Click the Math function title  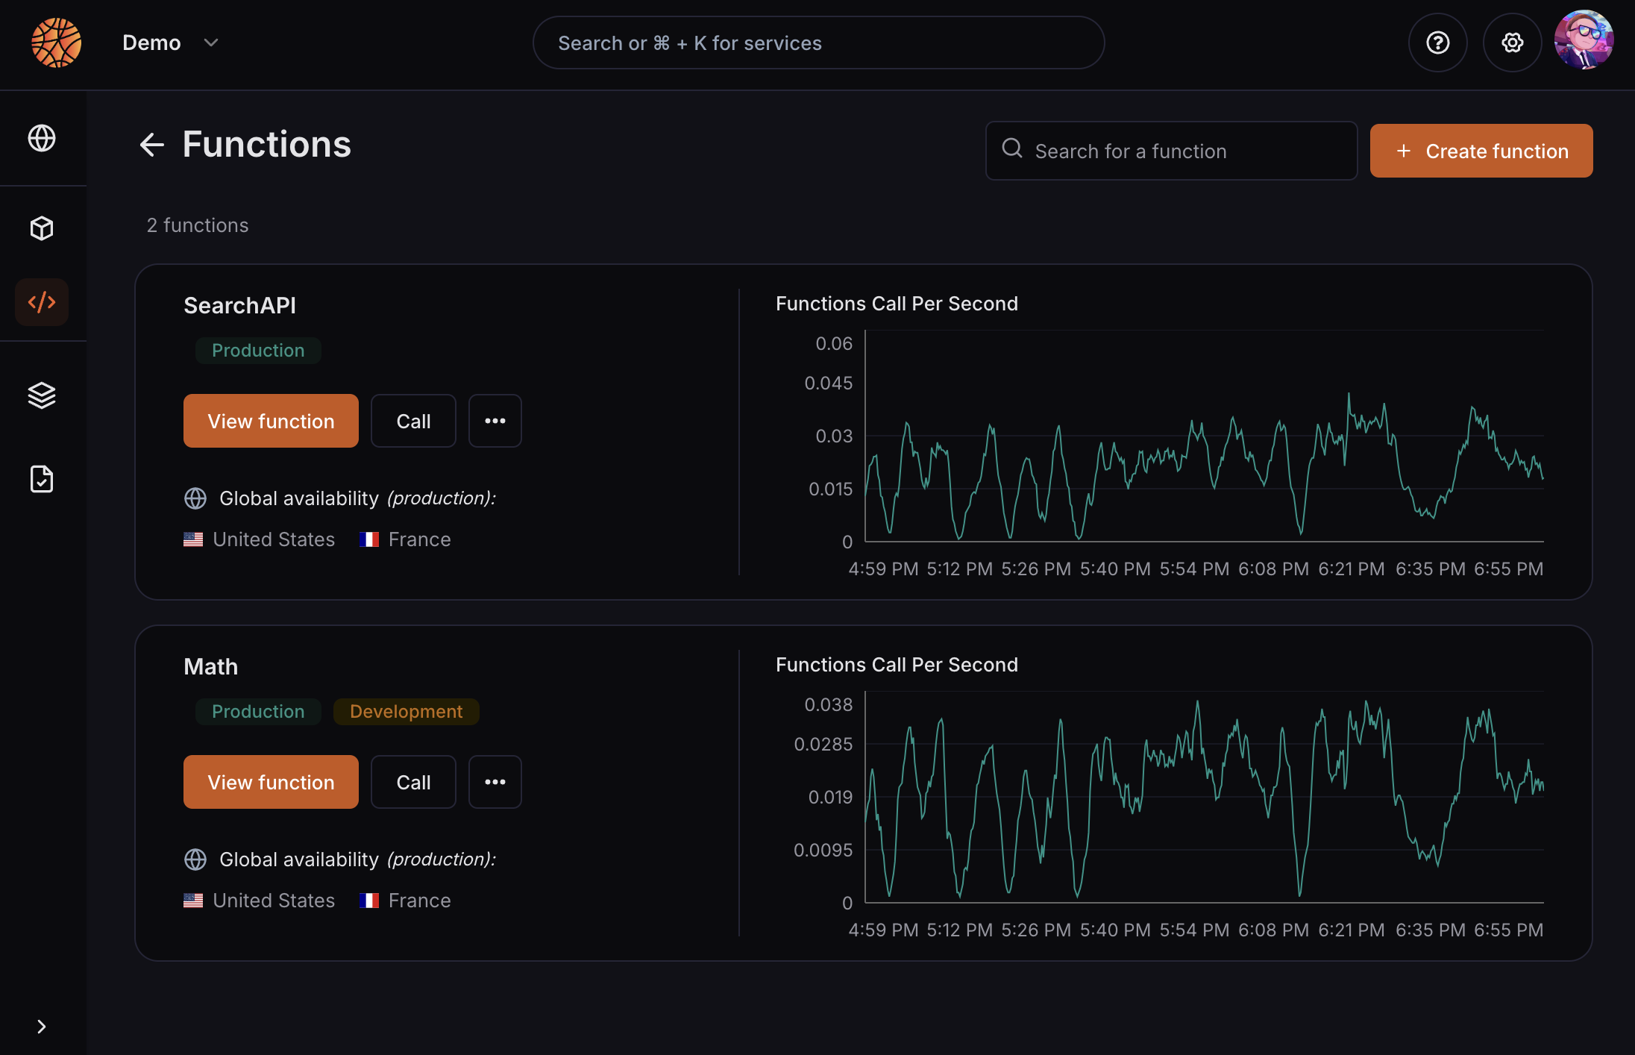[x=211, y=666]
